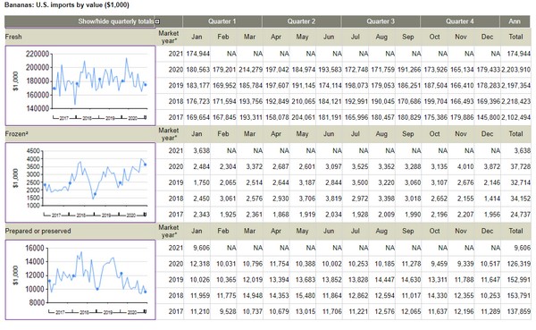
Task: Click the Ann column header
Action: coord(515,21)
